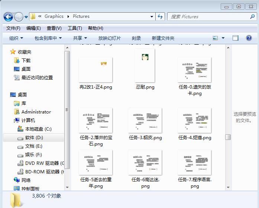This screenshot has width=259, height=208.
Task: Select the DVD RW 驱动器
Action: [x=45, y=163]
